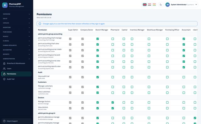Image resolution: width=201 pixels, height=124 pixels.
Task: Uncheck journal.post for Accountant
Action: coord(184,56)
